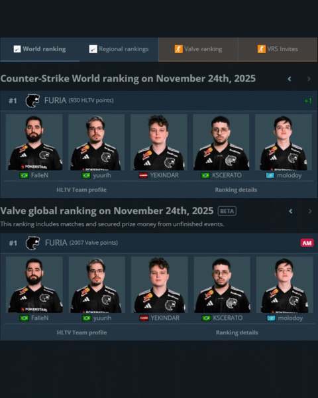Click molodoy's photo in the Valve ranking
The width and height of the screenshot is (318, 398).
pyautogui.click(x=284, y=285)
